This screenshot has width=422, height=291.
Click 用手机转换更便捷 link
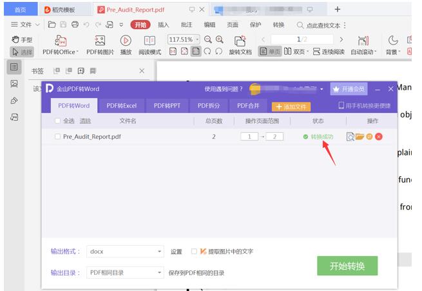pos(365,106)
